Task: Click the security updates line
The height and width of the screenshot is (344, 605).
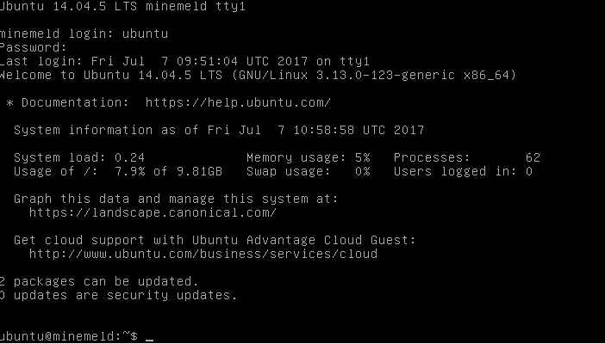Action: [x=117, y=295]
